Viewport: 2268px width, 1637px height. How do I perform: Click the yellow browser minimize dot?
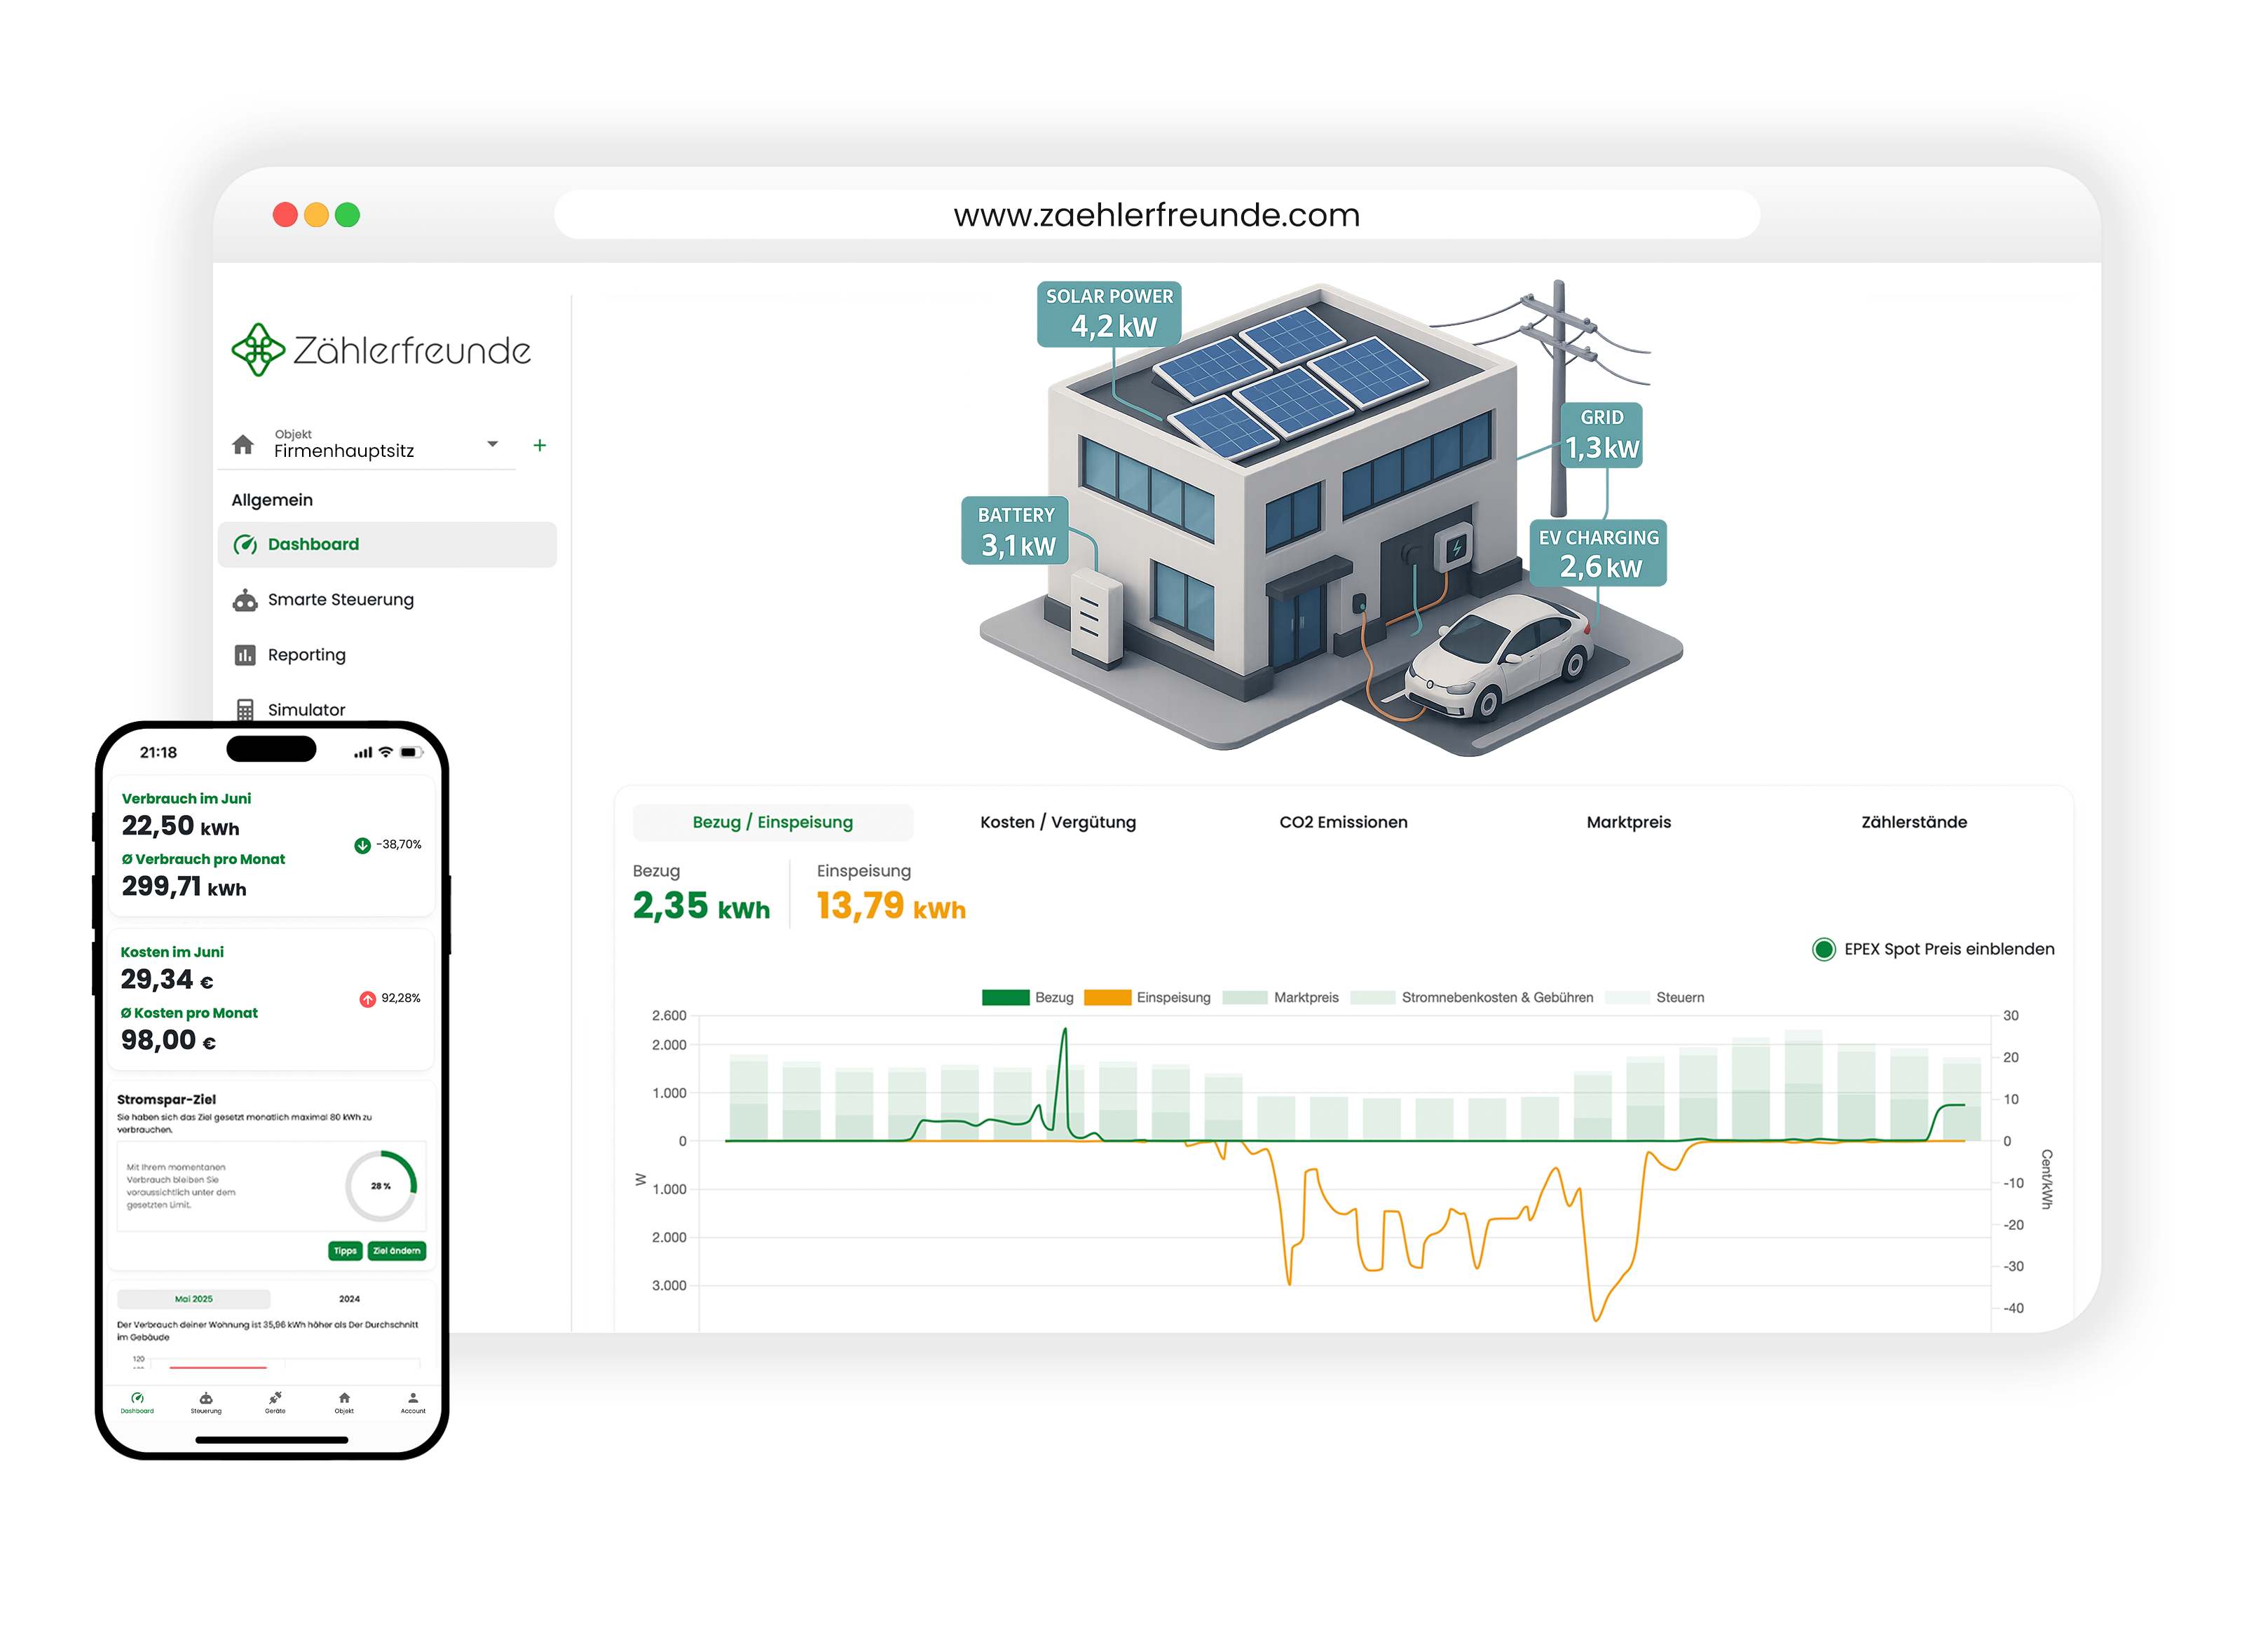[316, 215]
